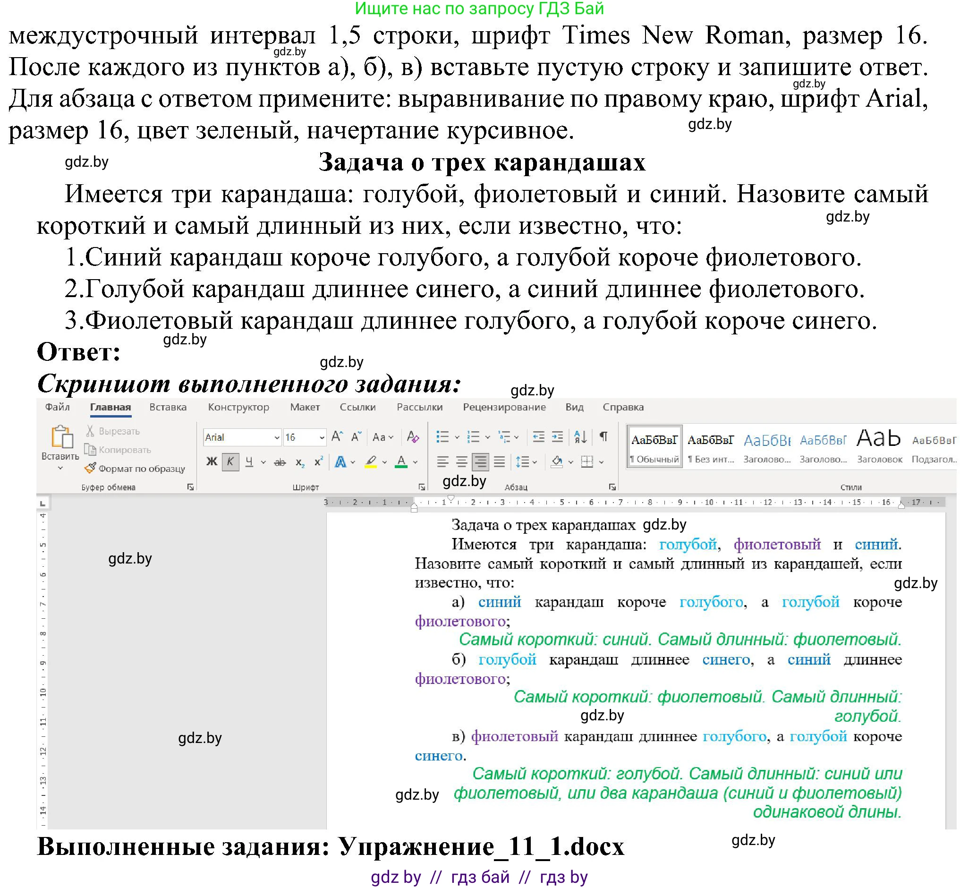960x888 pixels.
Task: Switch to the Конструктор tab
Action: click(238, 407)
